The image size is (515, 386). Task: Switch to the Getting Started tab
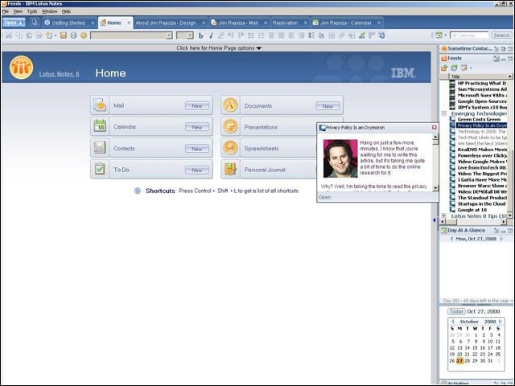pos(68,23)
